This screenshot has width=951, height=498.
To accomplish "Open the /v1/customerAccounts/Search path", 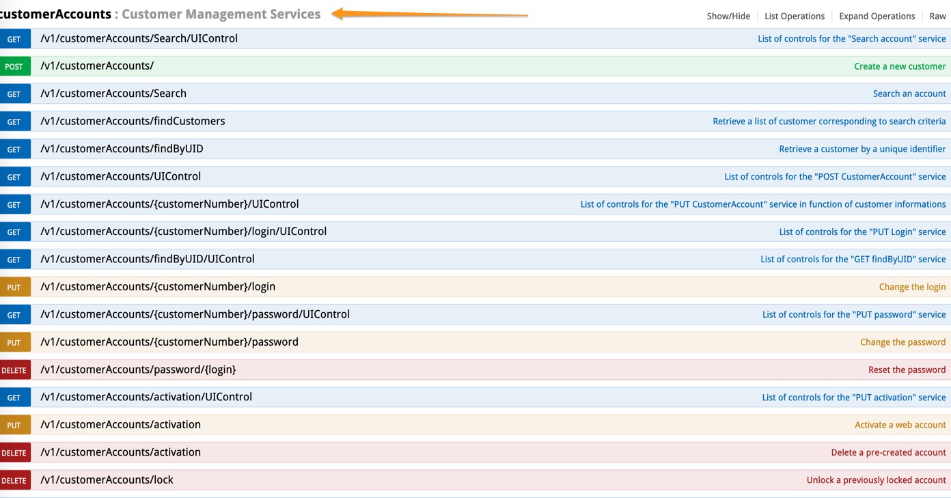I will [113, 94].
